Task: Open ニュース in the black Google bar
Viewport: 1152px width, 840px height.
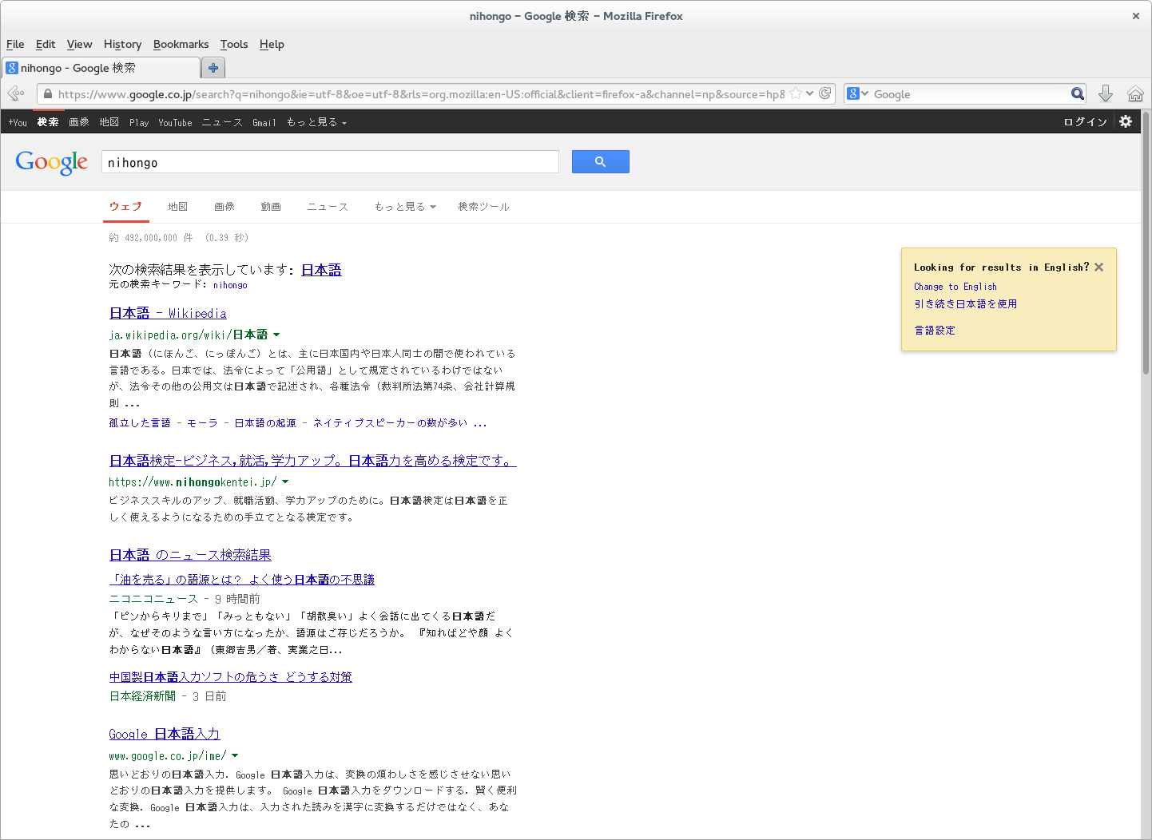Action: (x=222, y=122)
